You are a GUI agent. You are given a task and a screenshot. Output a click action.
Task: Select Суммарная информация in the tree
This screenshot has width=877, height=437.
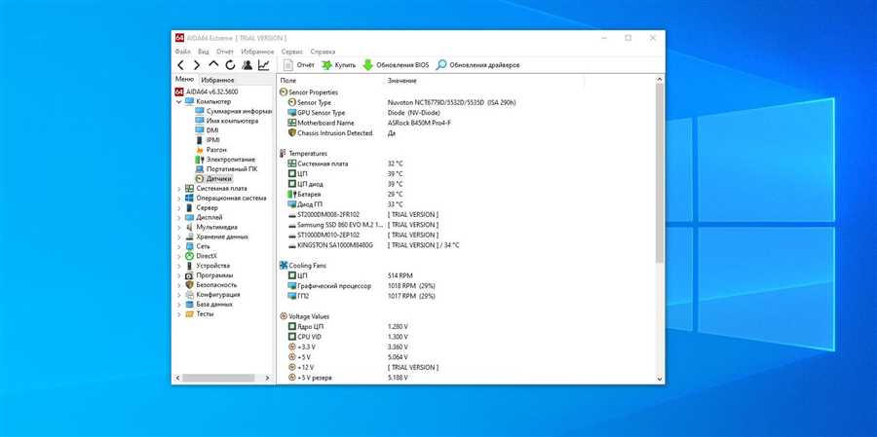tap(233, 111)
